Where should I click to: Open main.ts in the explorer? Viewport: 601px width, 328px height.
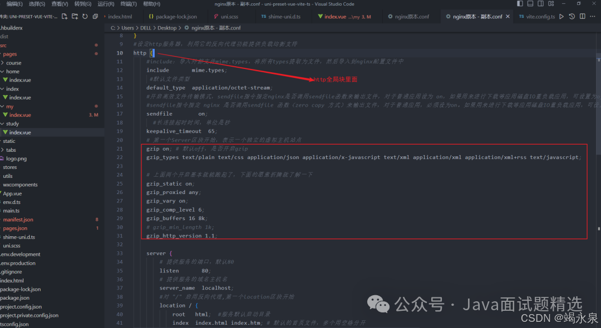point(11,211)
